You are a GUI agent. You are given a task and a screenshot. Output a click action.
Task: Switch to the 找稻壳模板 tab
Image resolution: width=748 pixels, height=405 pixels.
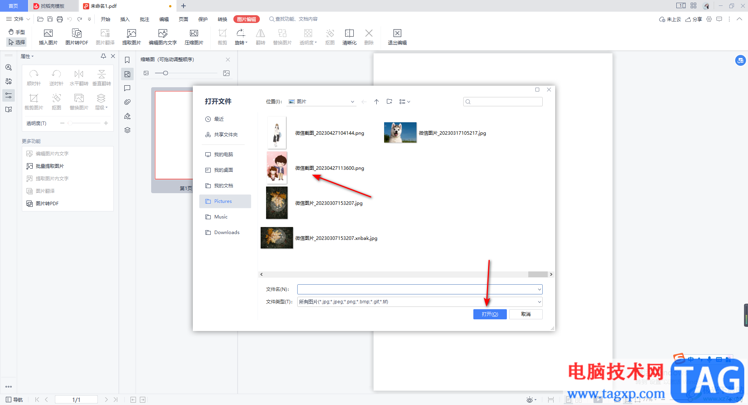[49, 6]
